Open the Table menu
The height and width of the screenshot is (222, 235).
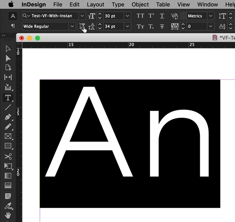[x=163, y=5]
